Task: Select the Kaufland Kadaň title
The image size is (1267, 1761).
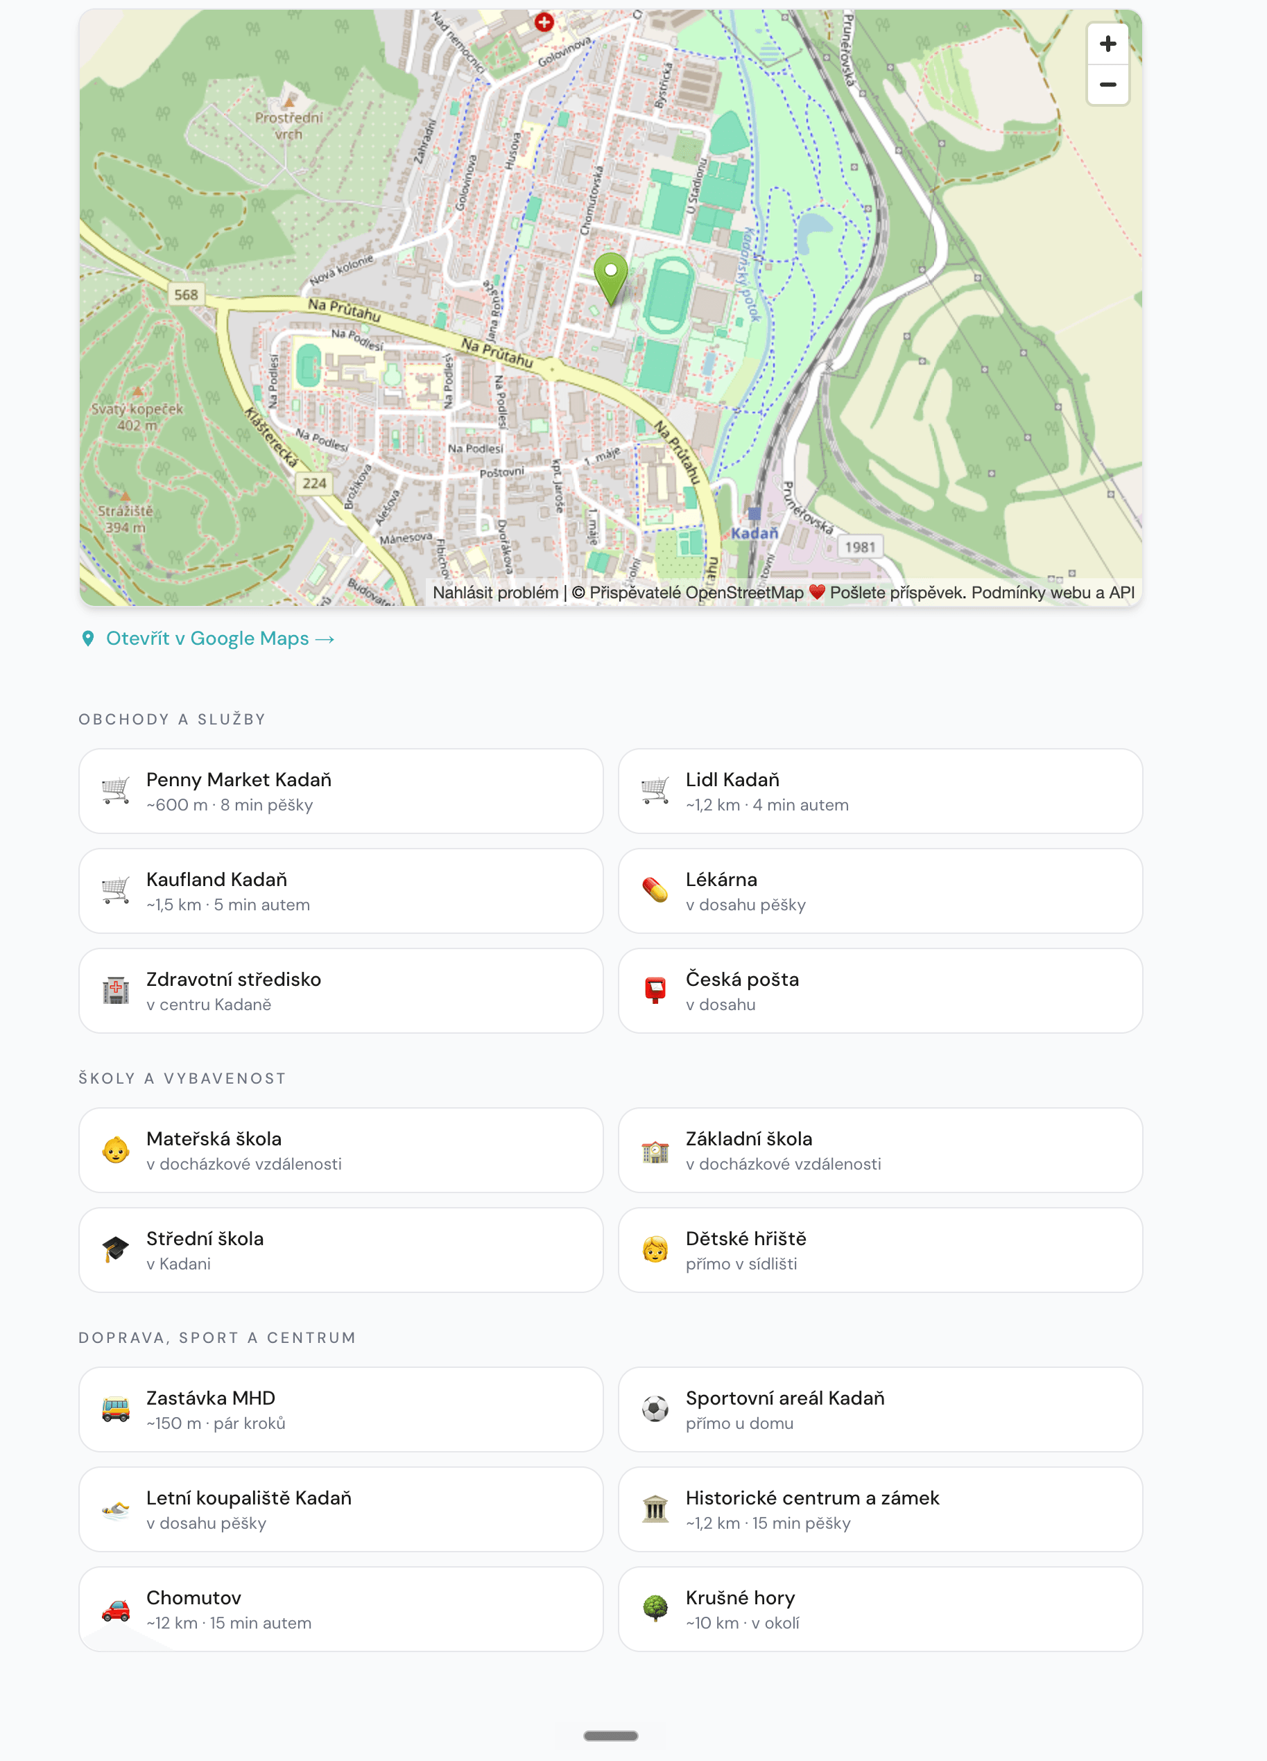Action: pyautogui.click(x=217, y=880)
